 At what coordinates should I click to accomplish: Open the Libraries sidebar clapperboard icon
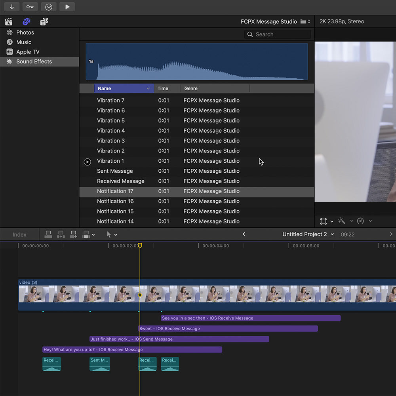(9, 22)
